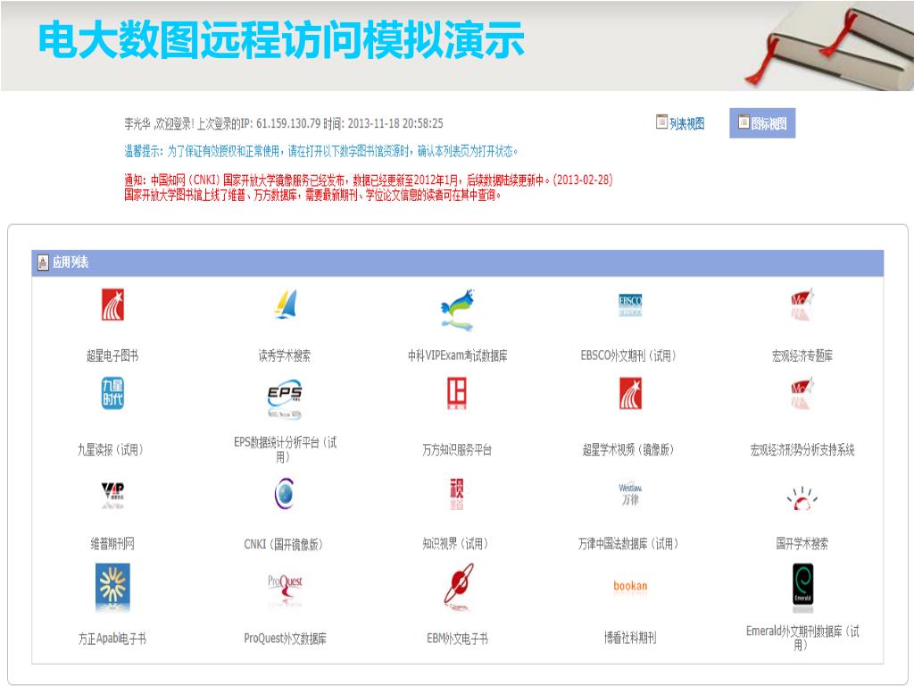
Task: Click the bookan orange logo
Action: (x=630, y=586)
